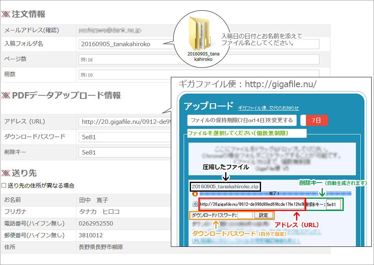The width and height of the screenshot is (374, 265).
Task: Toggle the 7日 retention period switch
Action: click(314, 120)
